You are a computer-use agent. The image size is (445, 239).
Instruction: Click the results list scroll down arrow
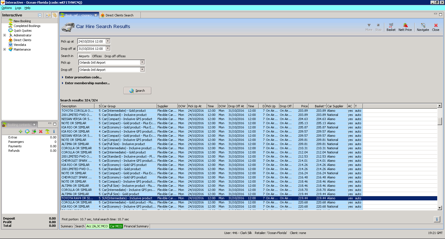[x=440, y=208]
